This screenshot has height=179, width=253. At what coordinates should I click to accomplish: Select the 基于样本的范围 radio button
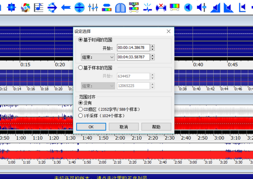click(81, 68)
